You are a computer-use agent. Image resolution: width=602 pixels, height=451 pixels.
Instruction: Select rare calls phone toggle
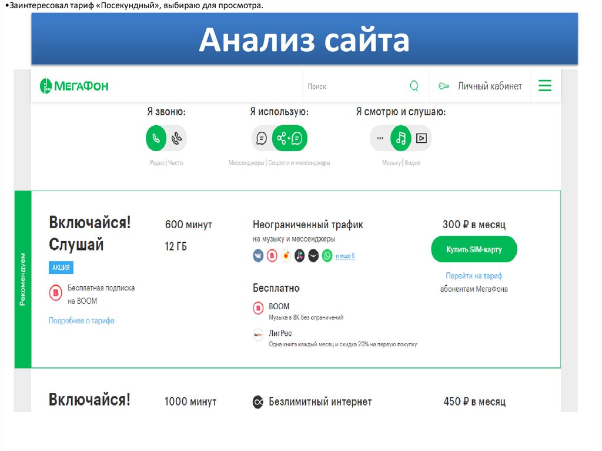156,138
